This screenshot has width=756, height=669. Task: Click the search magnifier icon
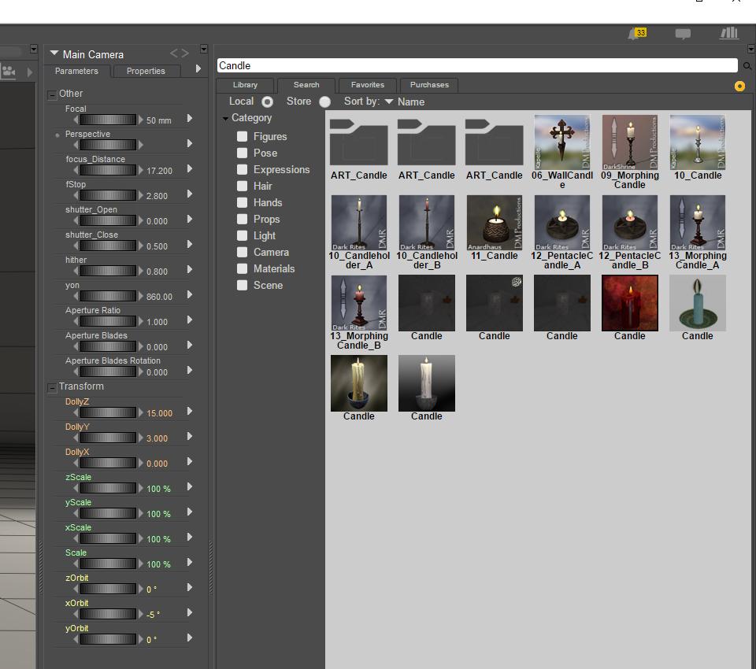pos(747,66)
